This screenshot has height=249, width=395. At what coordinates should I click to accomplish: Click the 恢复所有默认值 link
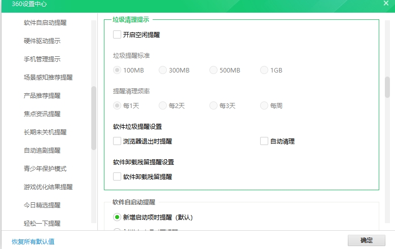coord(33,242)
